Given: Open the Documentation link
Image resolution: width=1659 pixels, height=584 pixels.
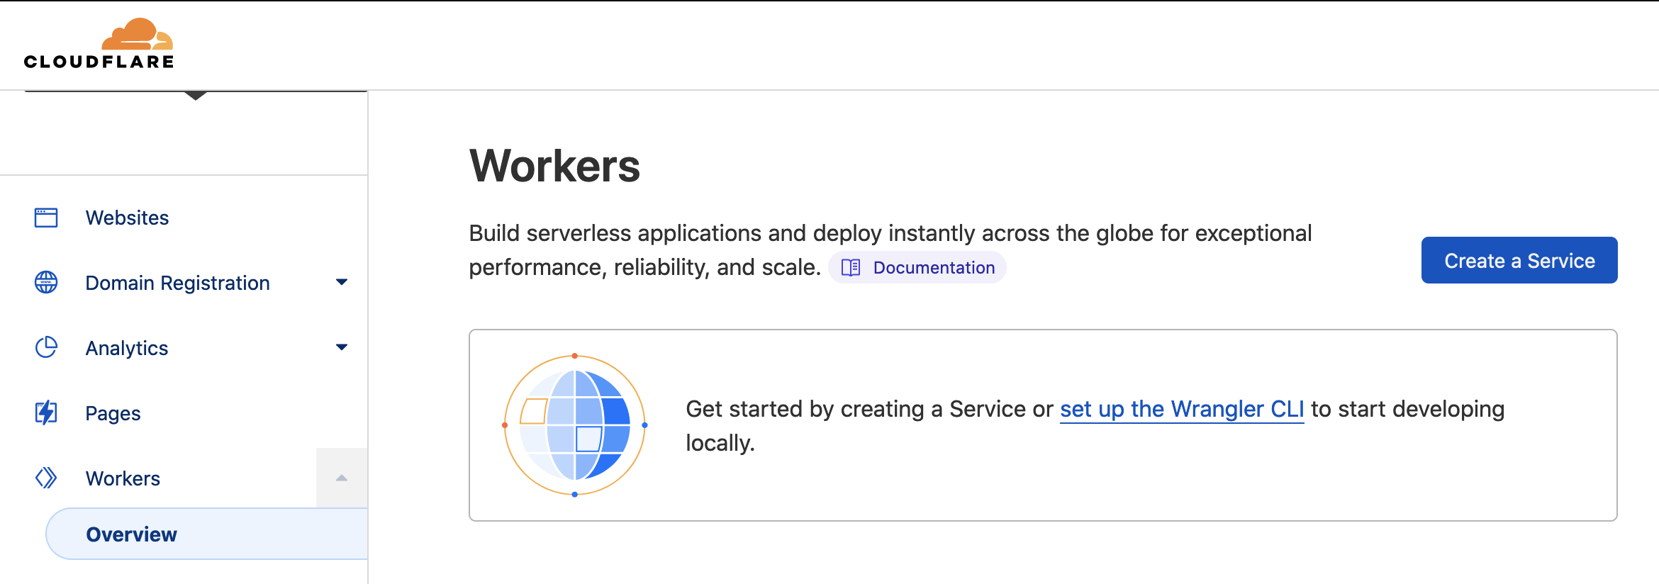Looking at the screenshot, I should tap(917, 268).
